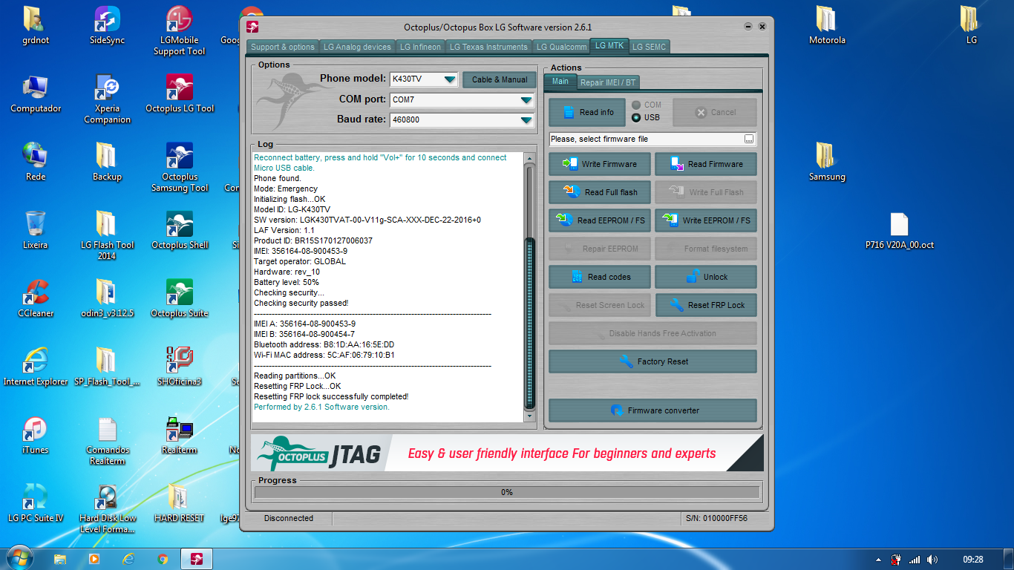
Task: Click the volume icon in system tray
Action: tap(932, 560)
